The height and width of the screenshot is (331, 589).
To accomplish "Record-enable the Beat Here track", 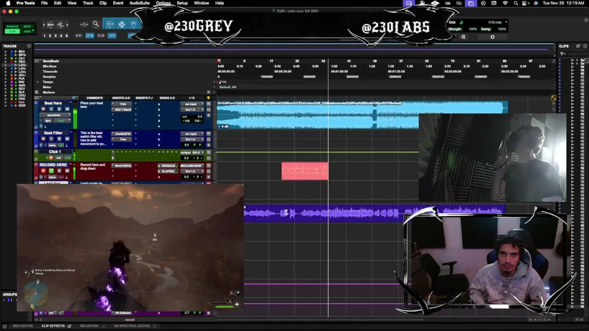I will 43,109.
